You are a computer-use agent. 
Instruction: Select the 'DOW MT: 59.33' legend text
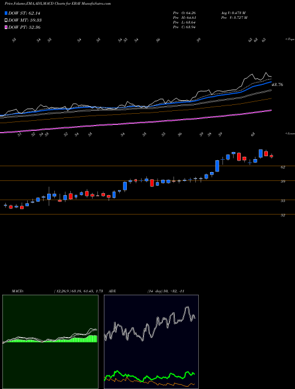(25, 21)
